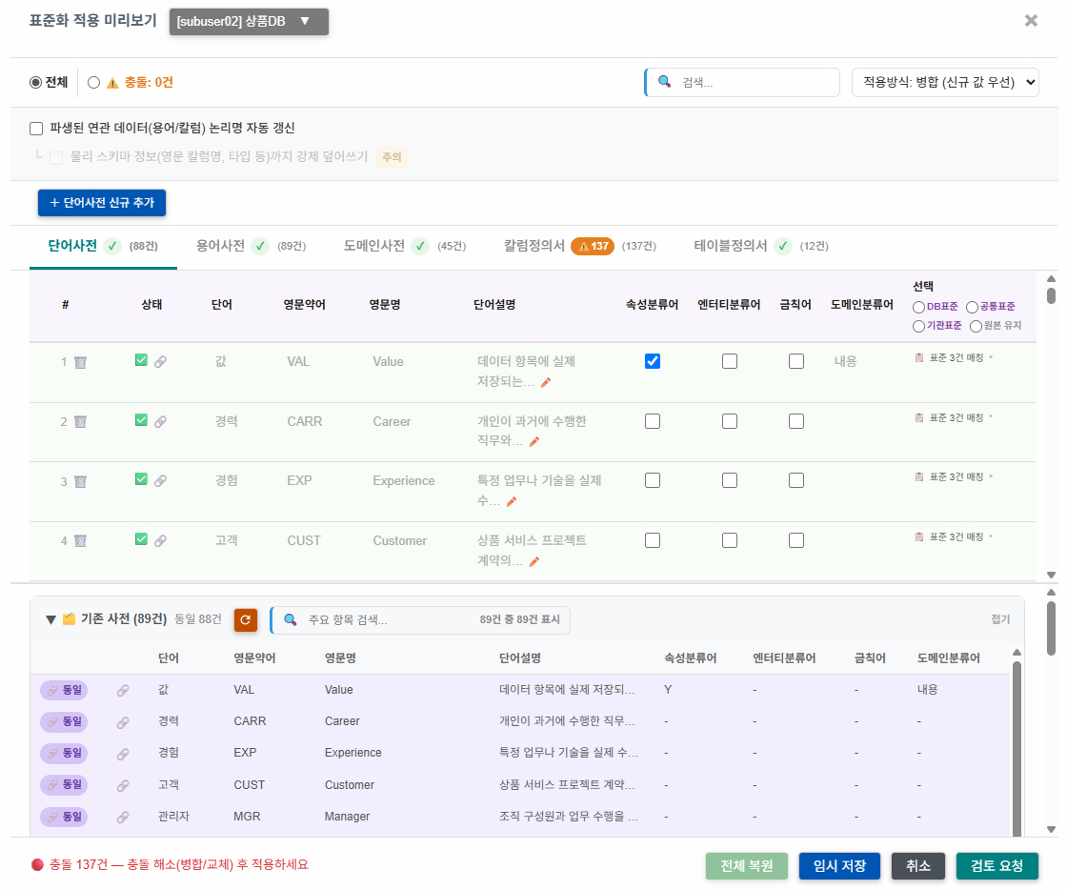
Task: Click the magnifier icon in the top search box
Action: coord(665,82)
